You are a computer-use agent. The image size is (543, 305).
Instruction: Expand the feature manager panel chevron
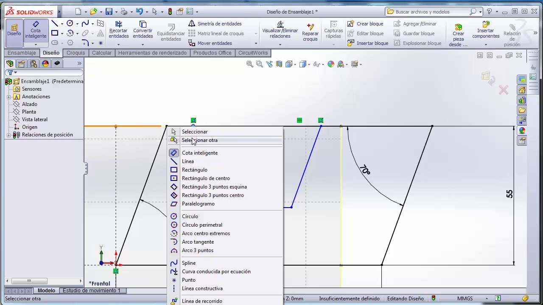(79, 64)
